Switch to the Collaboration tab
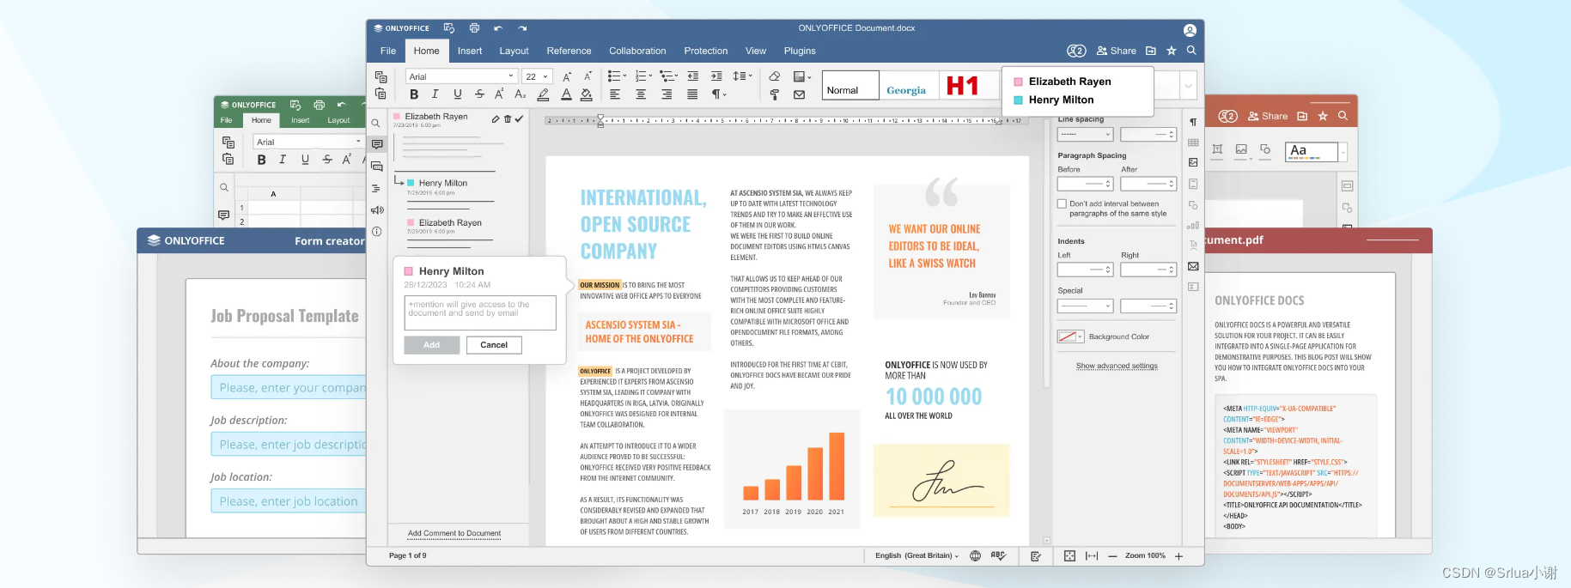The height and width of the screenshot is (588, 1571). click(x=637, y=51)
